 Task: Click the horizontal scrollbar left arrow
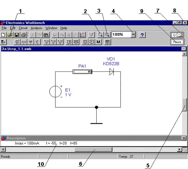(x=3, y=150)
